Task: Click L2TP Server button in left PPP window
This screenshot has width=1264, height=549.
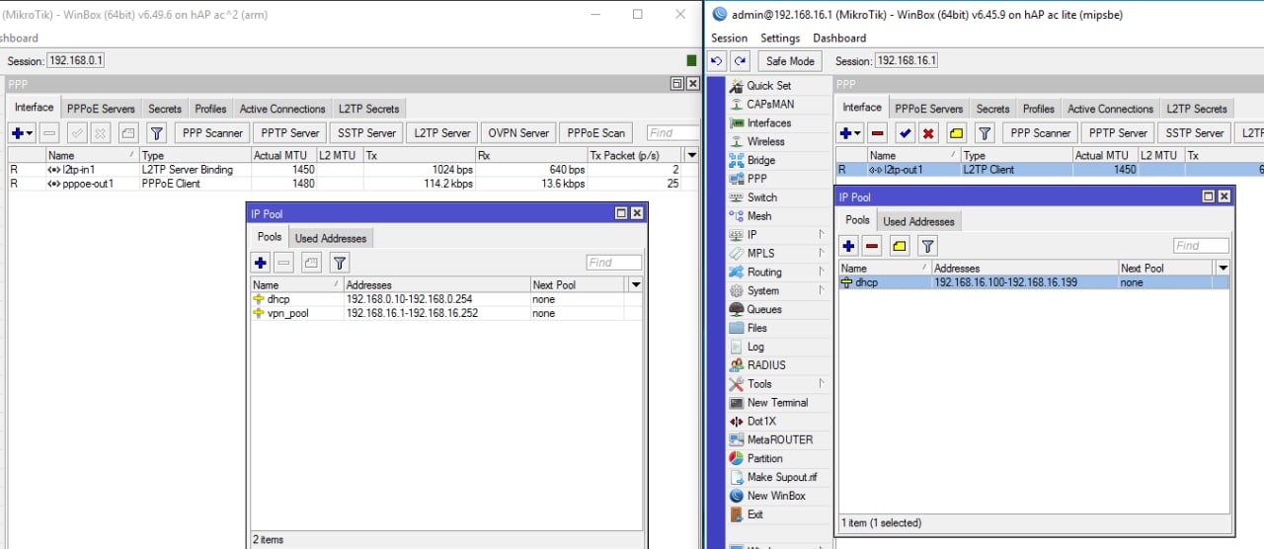Action: point(442,133)
